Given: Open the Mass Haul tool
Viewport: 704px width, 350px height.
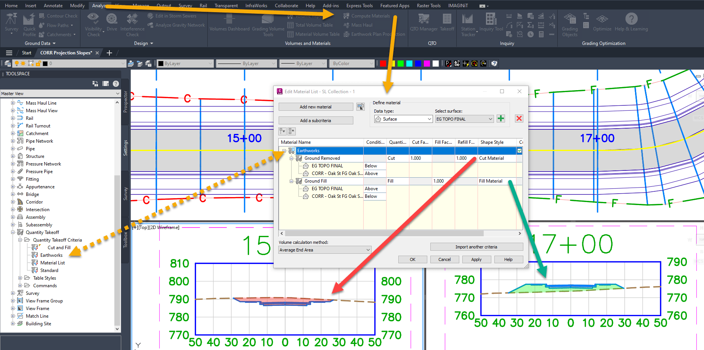Looking at the screenshot, I should (358, 25).
